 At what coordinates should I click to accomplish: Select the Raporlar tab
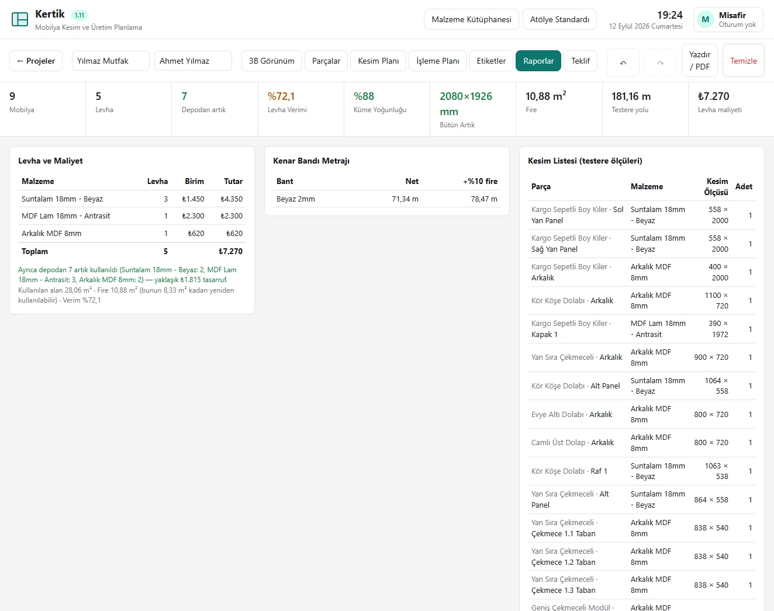tap(538, 61)
